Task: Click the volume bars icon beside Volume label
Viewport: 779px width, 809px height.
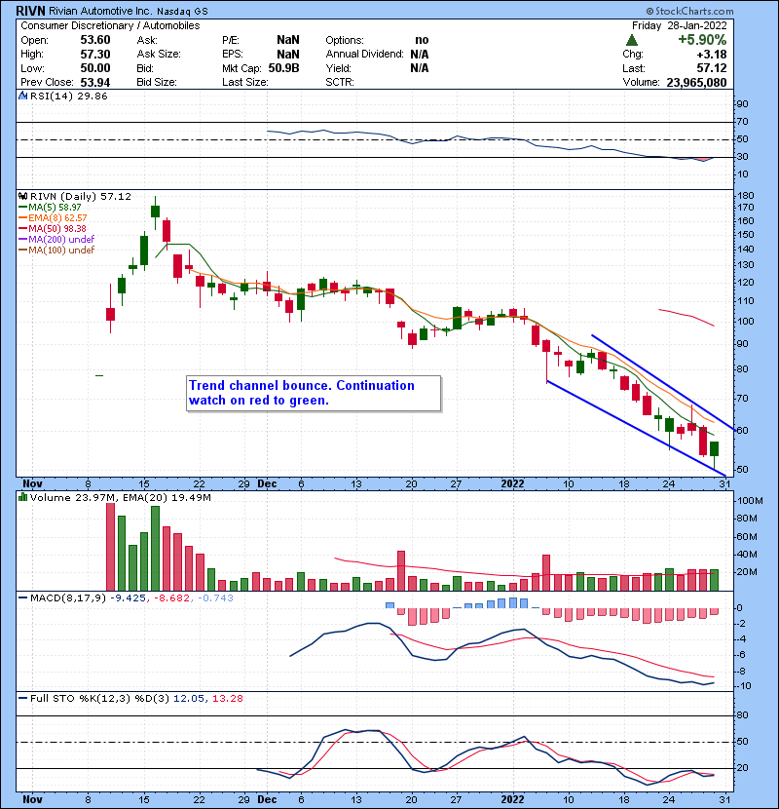Action: click(23, 497)
